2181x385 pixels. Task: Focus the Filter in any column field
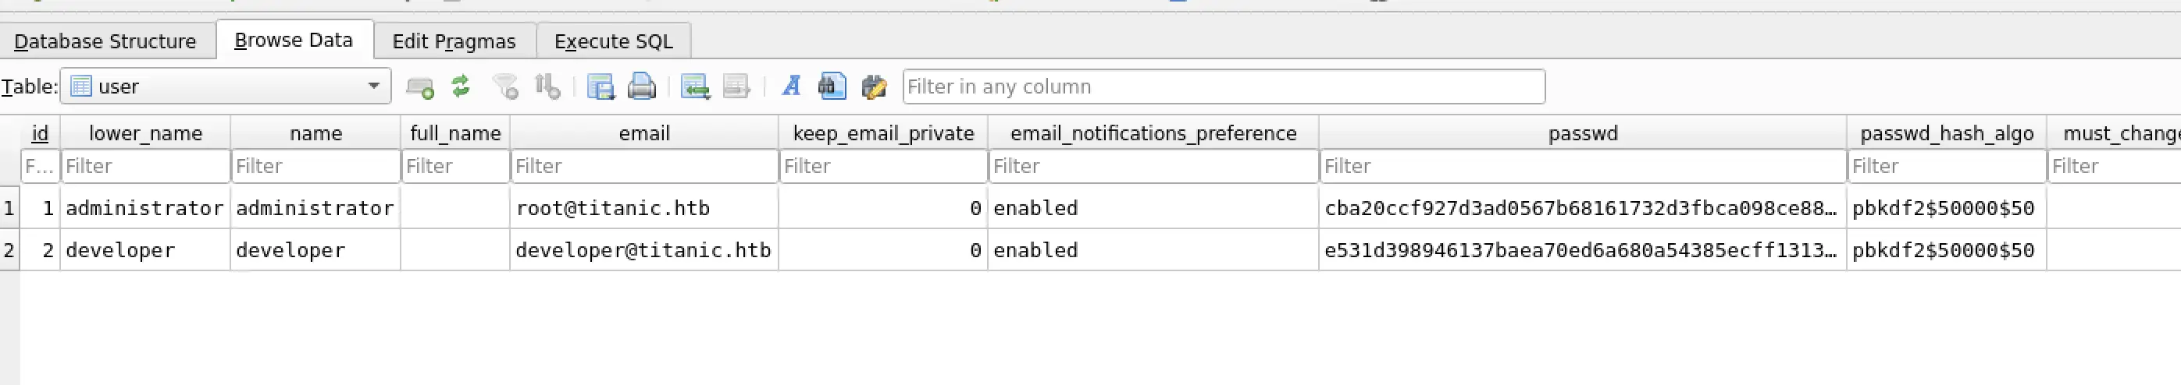[x=1224, y=86]
